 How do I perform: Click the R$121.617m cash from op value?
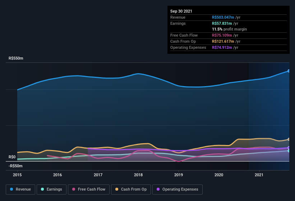223,41
